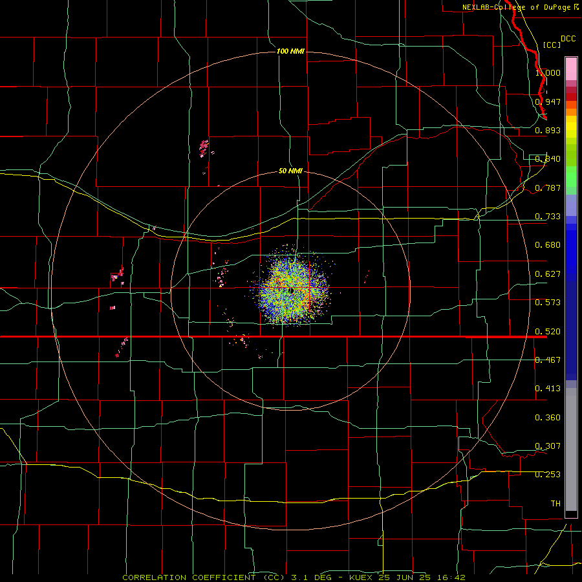Click the DCC product label
The image size is (582, 582).
[568, 39]
